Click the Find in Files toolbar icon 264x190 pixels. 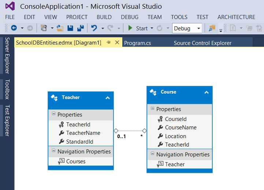click(x=212, y=28)
